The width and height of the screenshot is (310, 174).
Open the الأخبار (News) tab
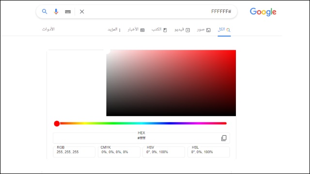click(x=136, y=29)
